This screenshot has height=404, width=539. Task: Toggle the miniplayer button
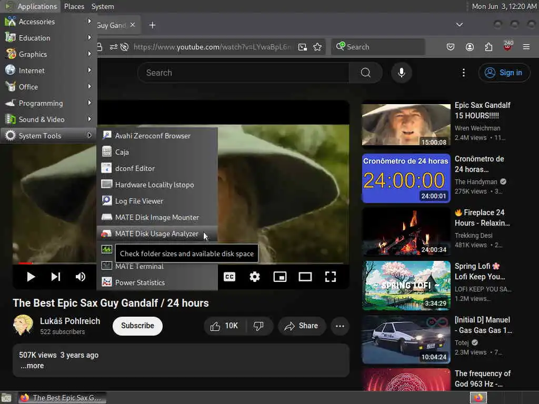(280, 277)
